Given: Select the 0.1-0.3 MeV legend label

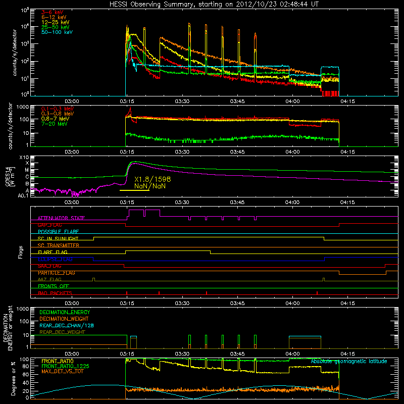Looking at the screenshot, I should coord(58,109).
